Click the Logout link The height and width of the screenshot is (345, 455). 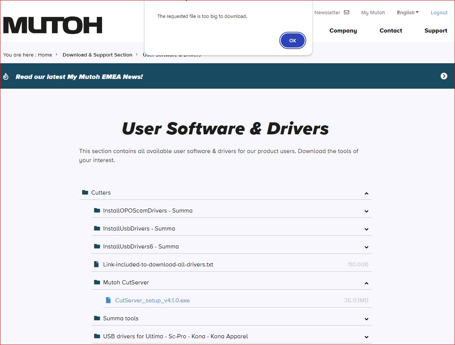pos(439,12)
